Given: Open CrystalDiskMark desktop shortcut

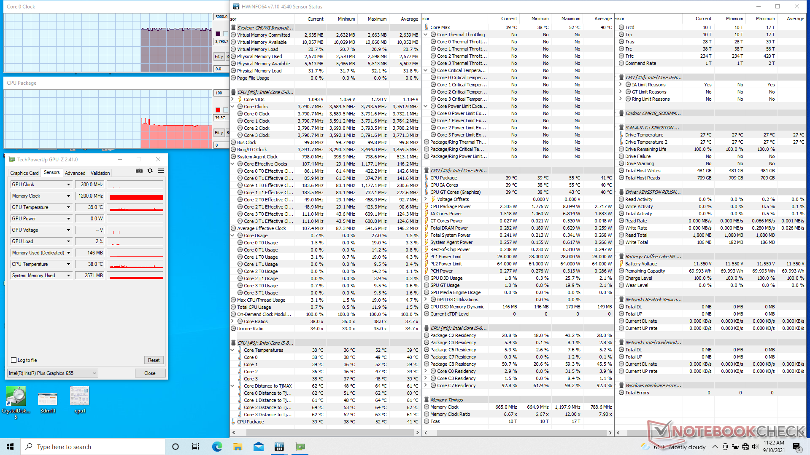Looking at the screenshot, I should coord(16,402).
